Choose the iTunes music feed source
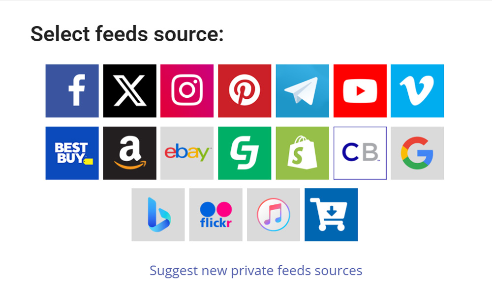The width and height of the screenshot is (492, 308). (x=273, y=215)
